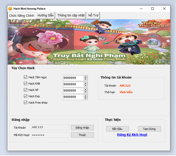Viewport: 176px width, 156px height.
Task: Increase the Hack KNB value with up arrow
Action: (x=86, y=83)
